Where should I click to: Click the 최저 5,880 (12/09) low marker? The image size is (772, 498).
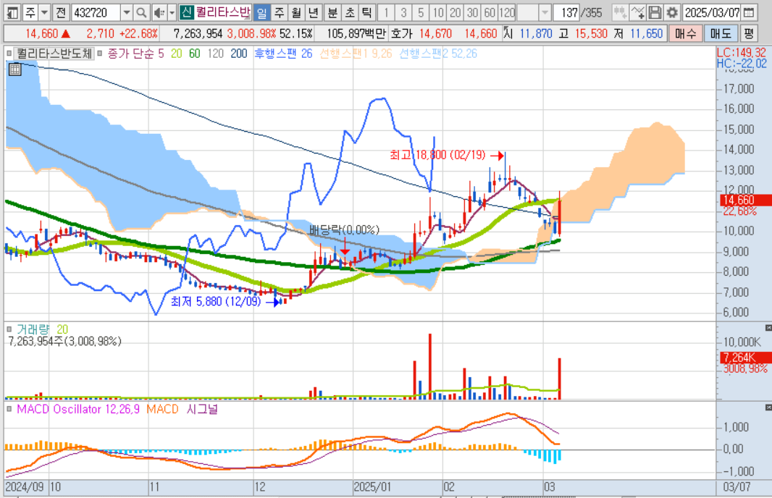(225, 301)
